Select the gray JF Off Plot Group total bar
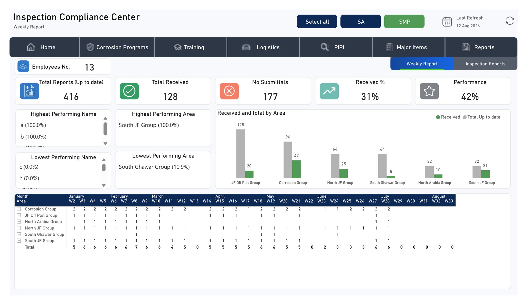This screenshot has width=527, height=305. pos(240,154)
